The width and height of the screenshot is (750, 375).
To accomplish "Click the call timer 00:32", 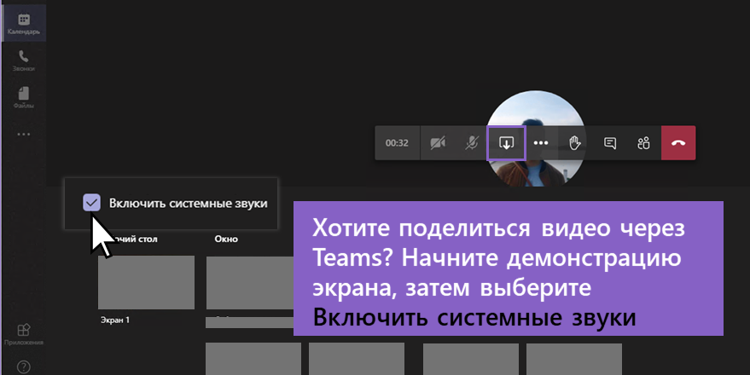I will coord(397,143).
